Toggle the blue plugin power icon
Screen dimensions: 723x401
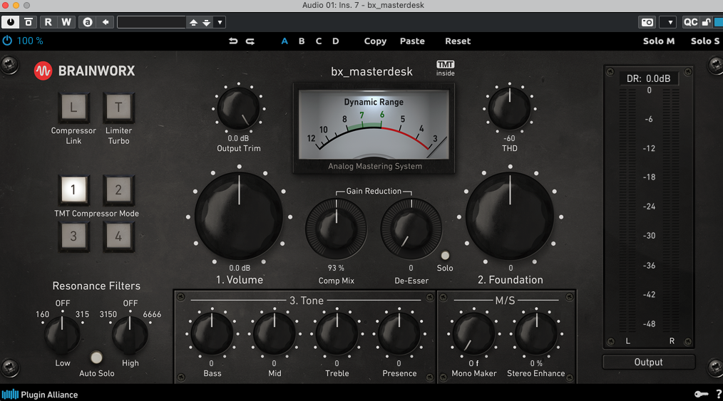(7, 41)
